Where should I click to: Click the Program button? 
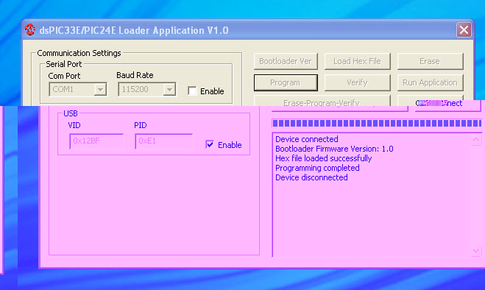pyautogui.click(x=286, y=82)
